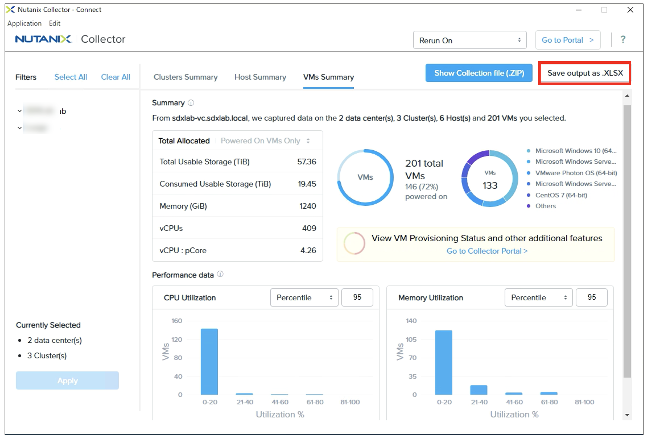Click Save output as .XLSX button

584,73
